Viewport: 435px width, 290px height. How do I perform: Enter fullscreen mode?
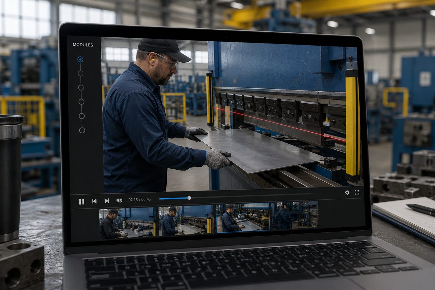point(357,192)
